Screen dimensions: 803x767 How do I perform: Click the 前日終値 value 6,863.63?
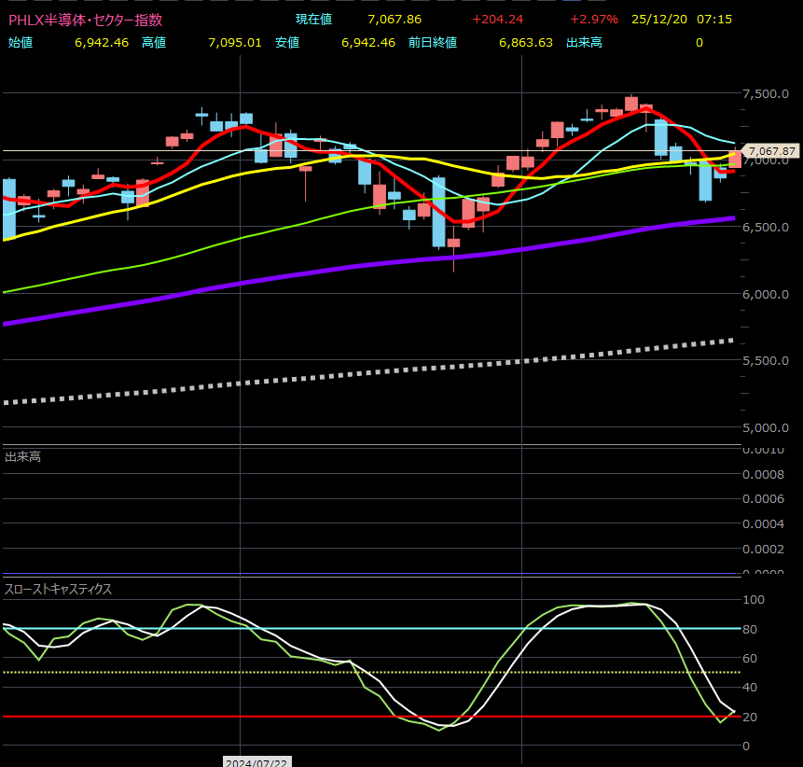click(526, 42)
